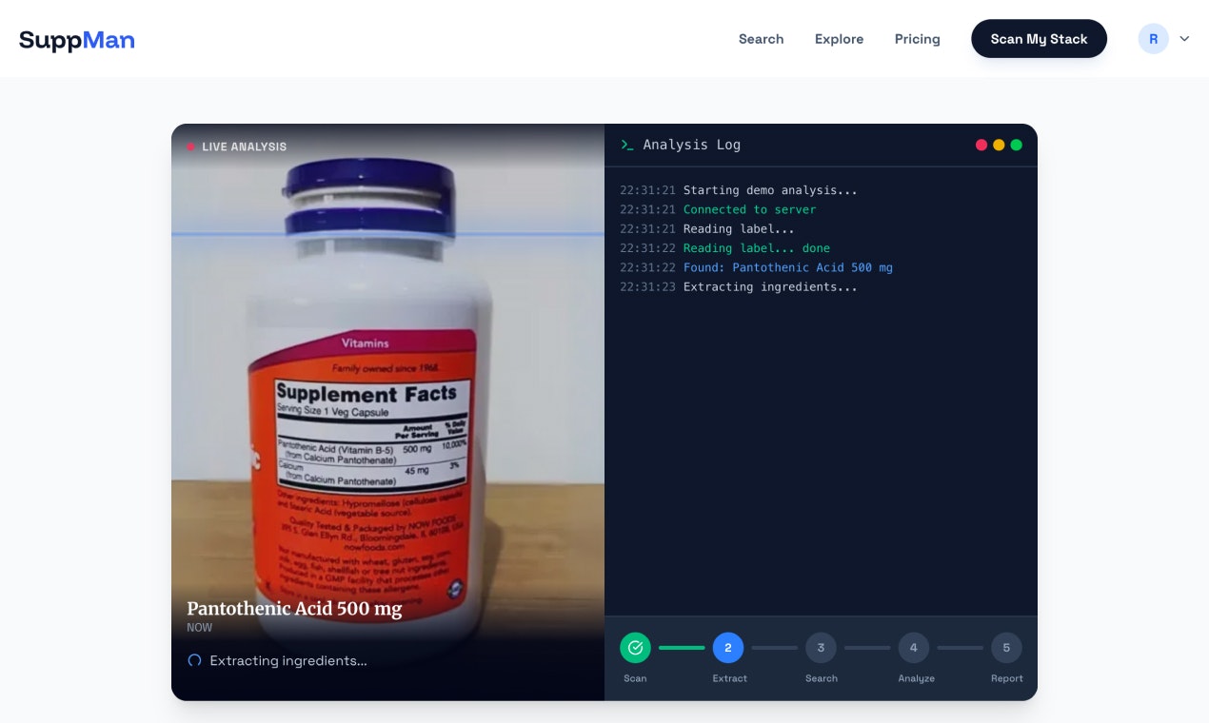Click the SuppMan logo
Viewport: 1209px width, 723px height.
click(x=77, y=39)
